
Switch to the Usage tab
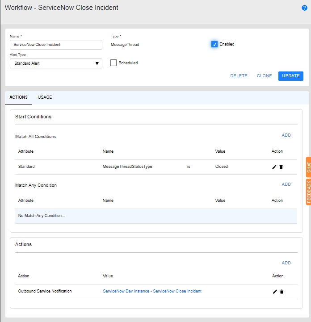(x=45, y=97)
